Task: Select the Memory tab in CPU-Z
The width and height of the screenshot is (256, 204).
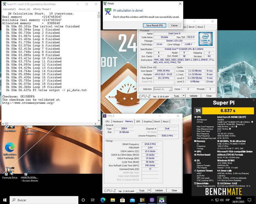Action: (x=129, y=121)
